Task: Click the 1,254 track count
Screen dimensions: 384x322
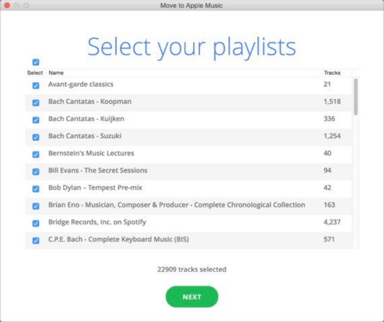Action: coord(332,136)
